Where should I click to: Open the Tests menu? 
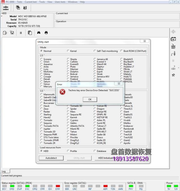[19, 2]
